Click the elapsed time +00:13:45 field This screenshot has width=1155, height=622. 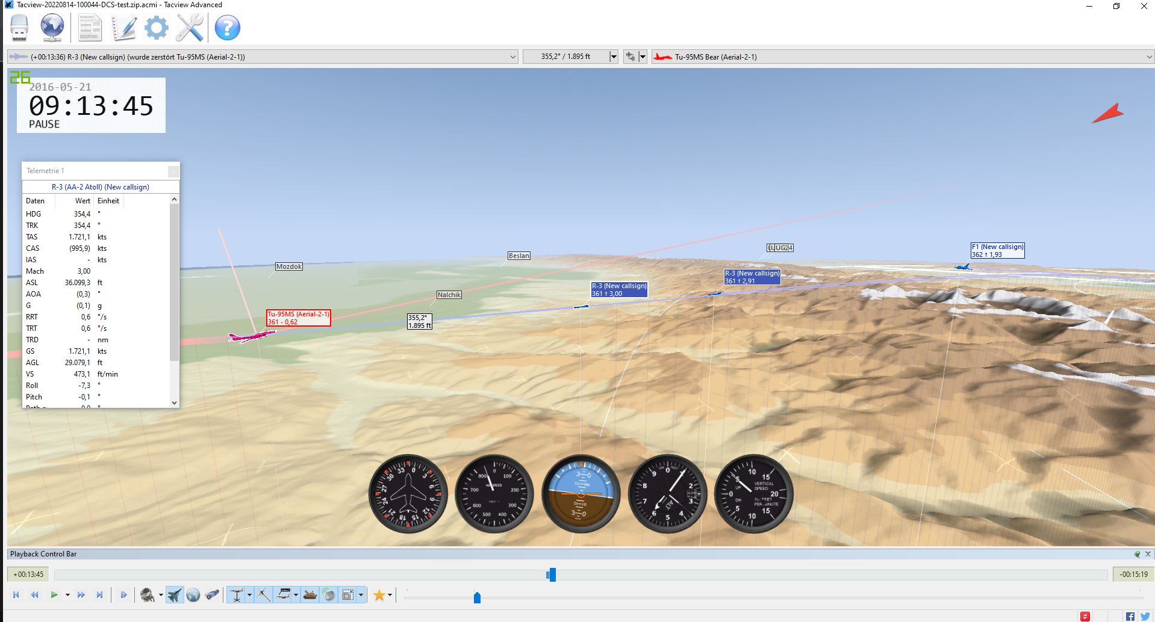coord(28,574)
